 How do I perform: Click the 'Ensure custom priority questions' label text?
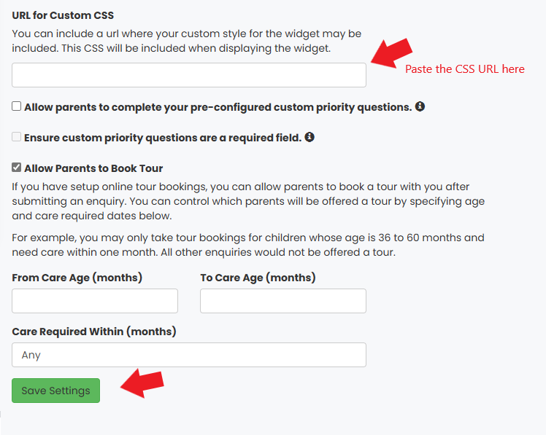pyautogui.click(x=163, y=138)
